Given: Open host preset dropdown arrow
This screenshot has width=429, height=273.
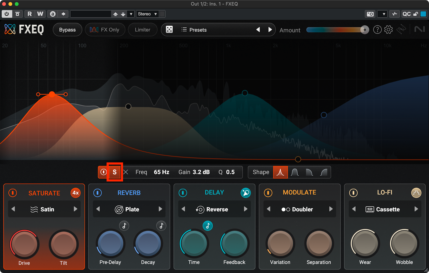Looking at the screenshot, I should tap(131, 14).
